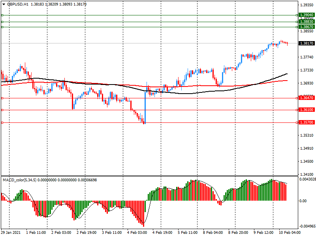Click left handle of the 1.36470 red line
316x237 pixels.
point(2,98)
